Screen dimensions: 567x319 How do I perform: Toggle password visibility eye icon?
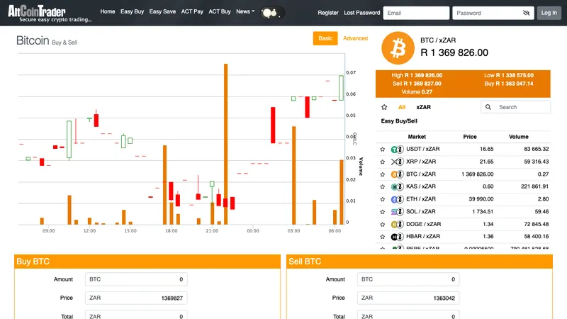(526, 13)
